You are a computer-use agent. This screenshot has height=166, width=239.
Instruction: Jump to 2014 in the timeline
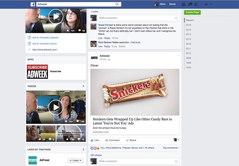188,34
